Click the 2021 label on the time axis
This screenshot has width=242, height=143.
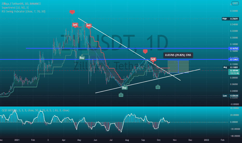[17, 140]
